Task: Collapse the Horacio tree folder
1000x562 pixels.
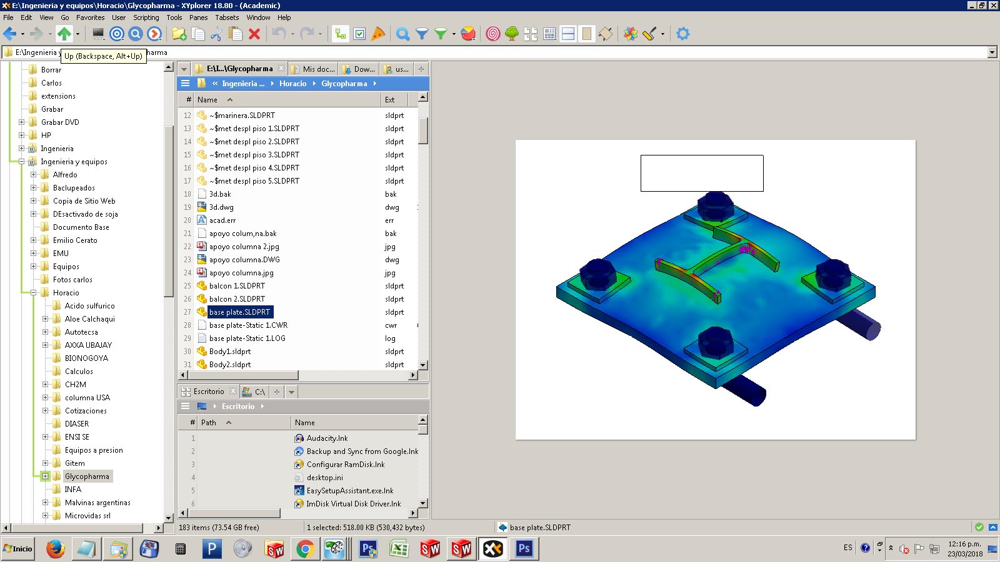Action: point(34,293)
